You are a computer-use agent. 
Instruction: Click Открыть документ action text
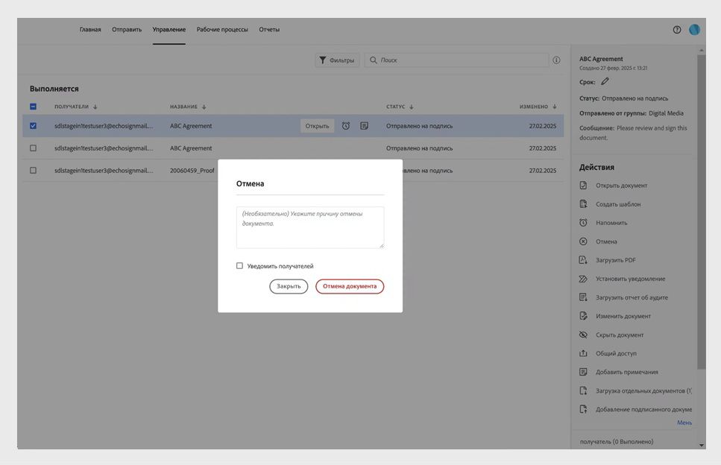(x=621, y=186)
